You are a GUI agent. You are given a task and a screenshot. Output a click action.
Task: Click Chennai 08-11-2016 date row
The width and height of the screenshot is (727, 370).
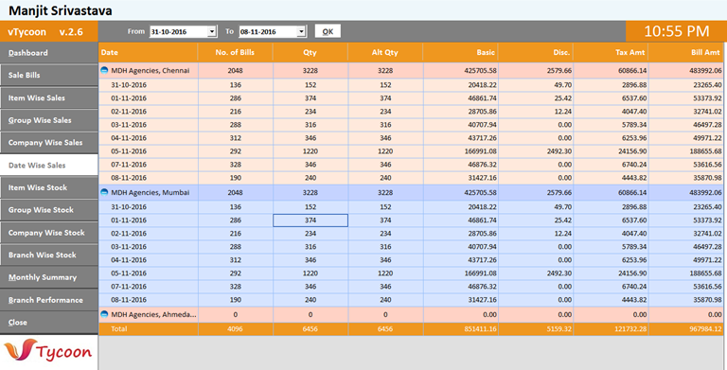(411, 178)
